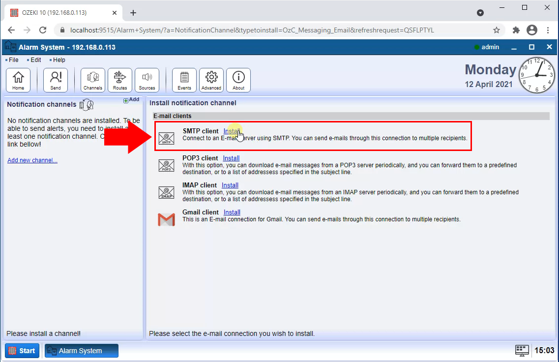559x362 pixels.
Task: Click the E-mail clients section header
Action: [x=351, y=116]
